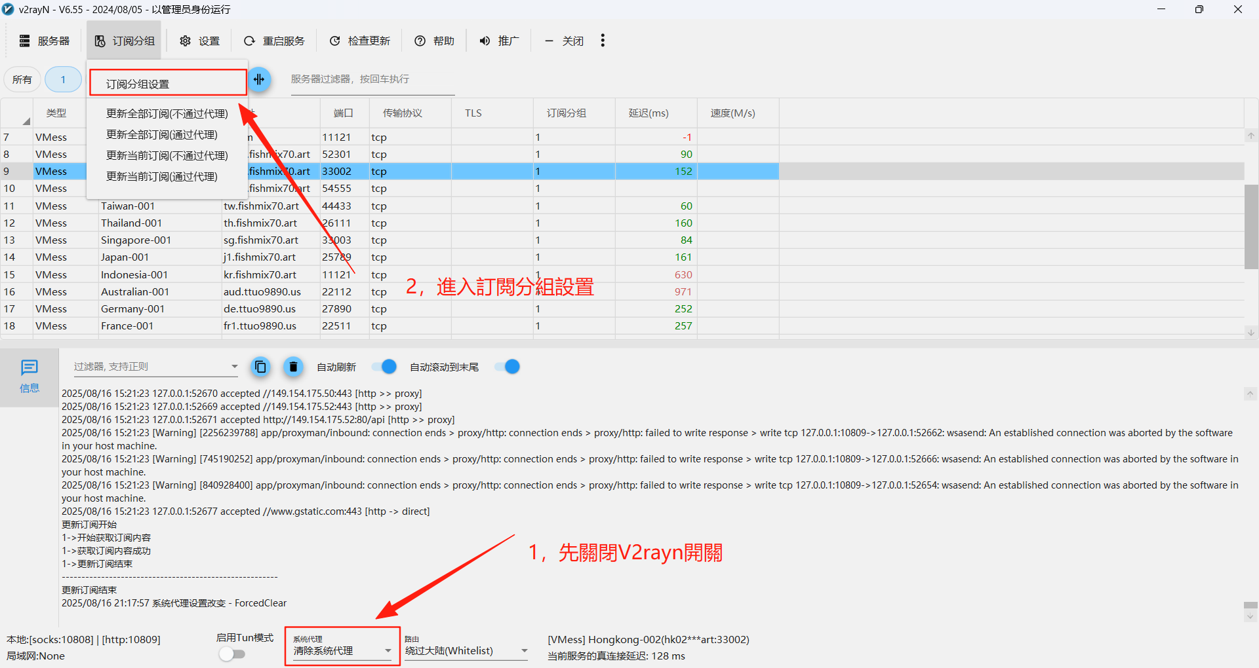1259x668 pixels.
Task: Toggle 自动刷新 auto refresh switch
Action: (384, 367)
